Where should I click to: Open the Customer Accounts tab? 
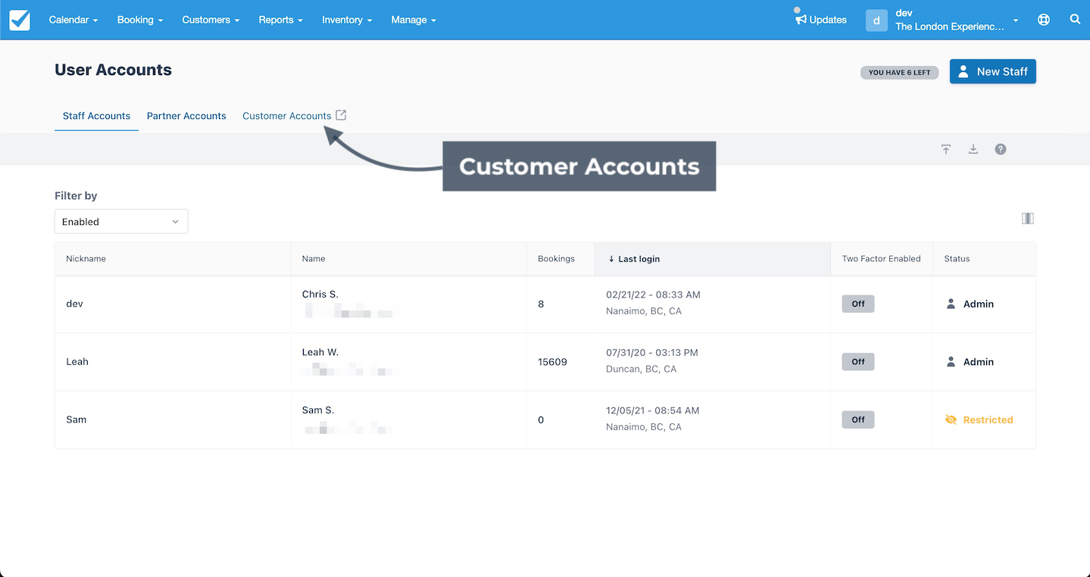(x=286, y=116)
